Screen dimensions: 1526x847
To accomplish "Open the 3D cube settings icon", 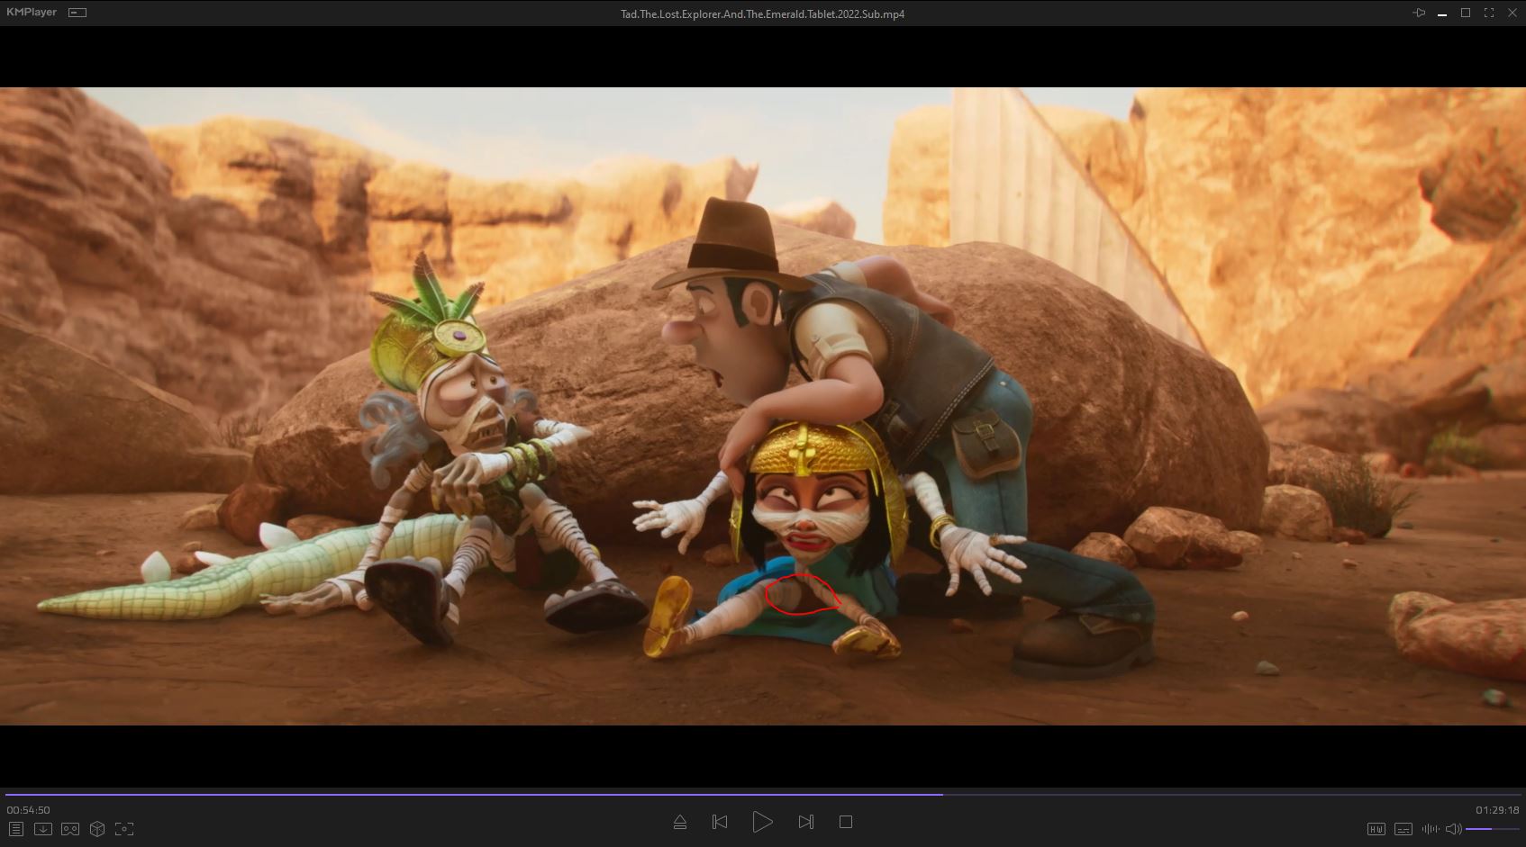I will coord(97,829).
